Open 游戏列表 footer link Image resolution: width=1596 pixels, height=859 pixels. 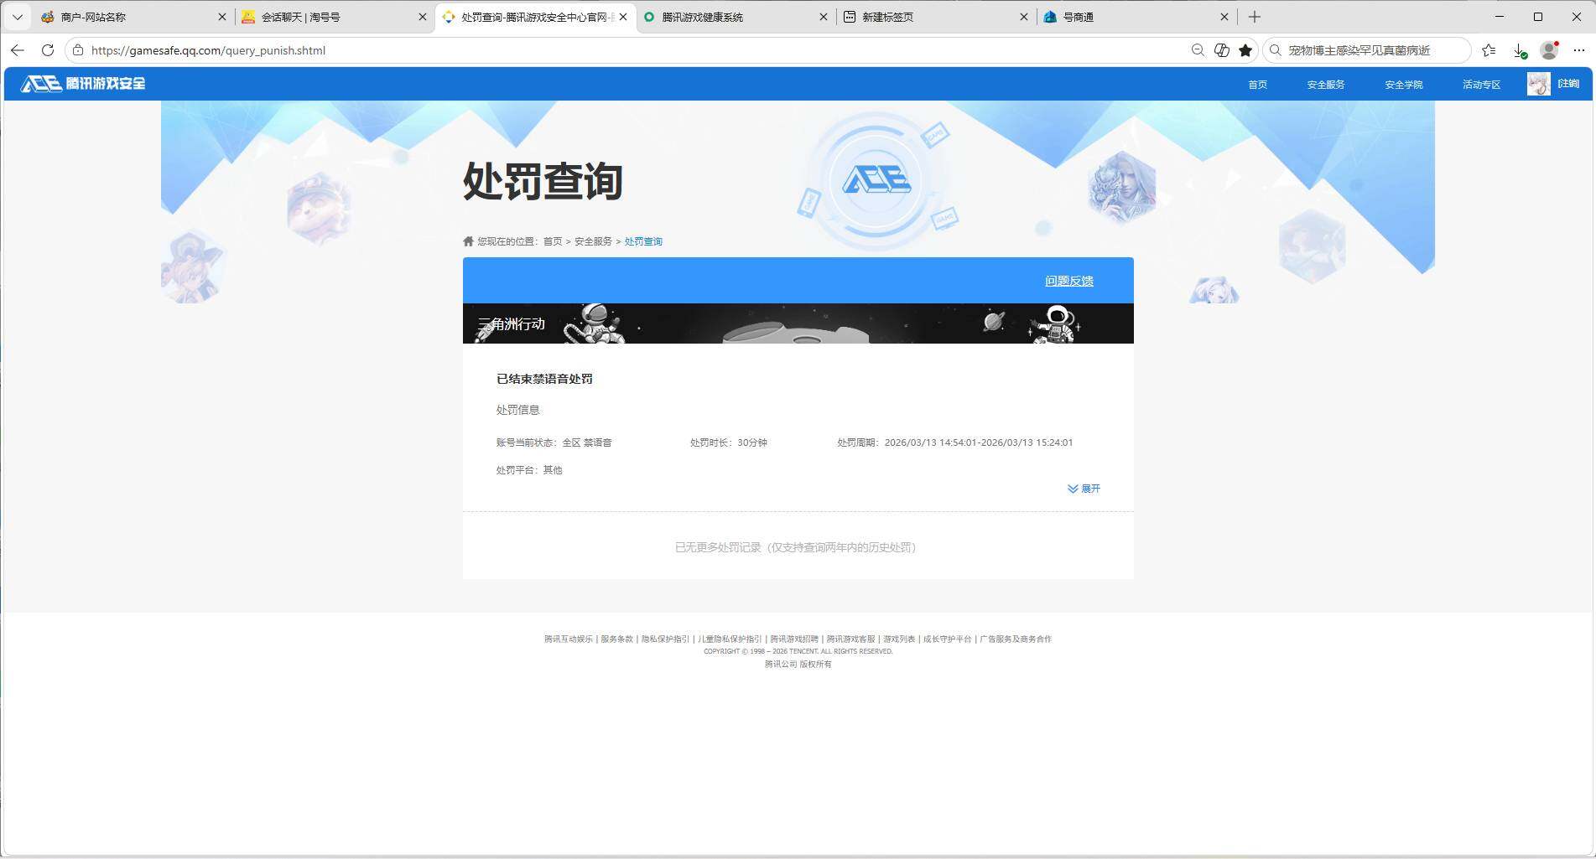click(899, 639)
